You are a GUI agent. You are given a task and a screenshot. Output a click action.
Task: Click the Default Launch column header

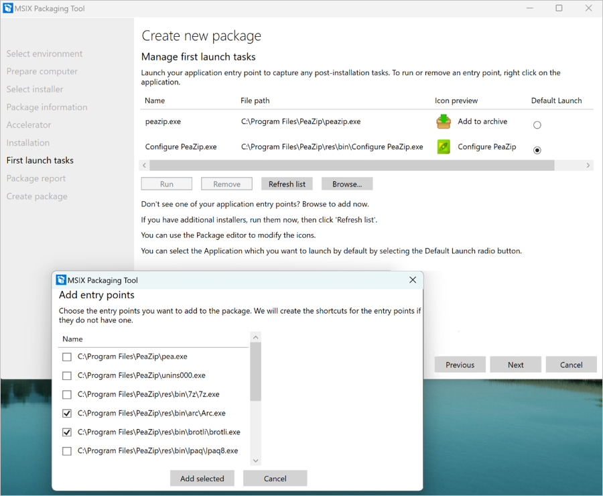tap(557, 101)
